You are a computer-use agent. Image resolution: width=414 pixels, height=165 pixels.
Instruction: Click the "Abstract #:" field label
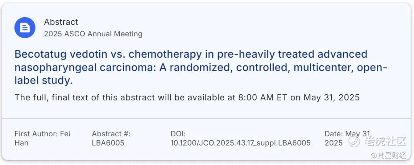111,134
